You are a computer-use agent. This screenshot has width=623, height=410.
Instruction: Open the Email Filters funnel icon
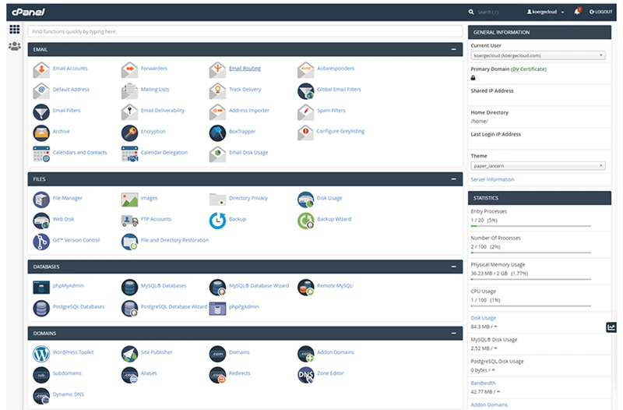[x=41, y=111]
